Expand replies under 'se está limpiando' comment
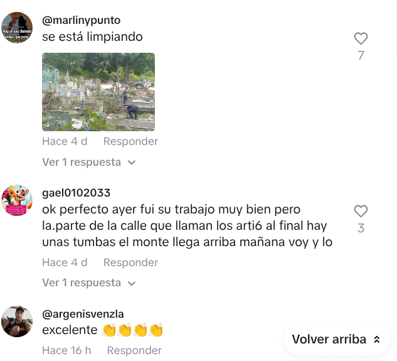 [x=89, y=162]
